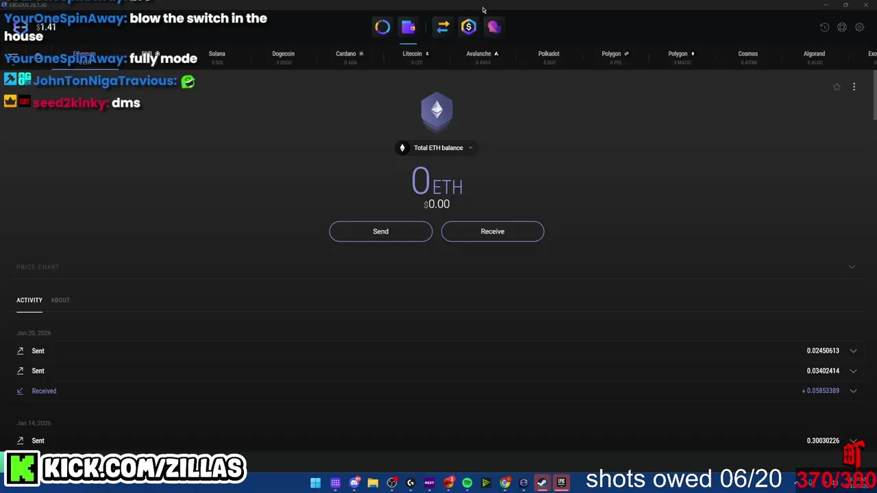This screenshot has height=493, width=877.
Task: Switch to the Litecoin asset tab
Action: point(416,58)
